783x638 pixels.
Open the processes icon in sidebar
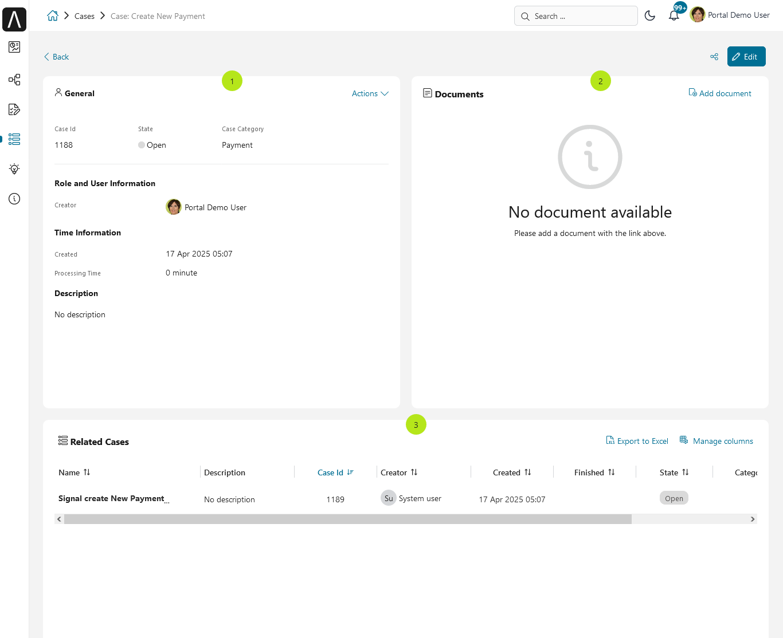coord(14,80)
